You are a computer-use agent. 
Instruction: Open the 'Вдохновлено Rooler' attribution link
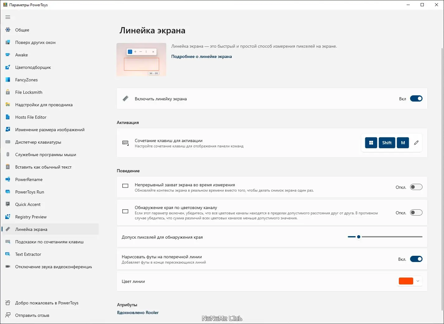point(138,312)
